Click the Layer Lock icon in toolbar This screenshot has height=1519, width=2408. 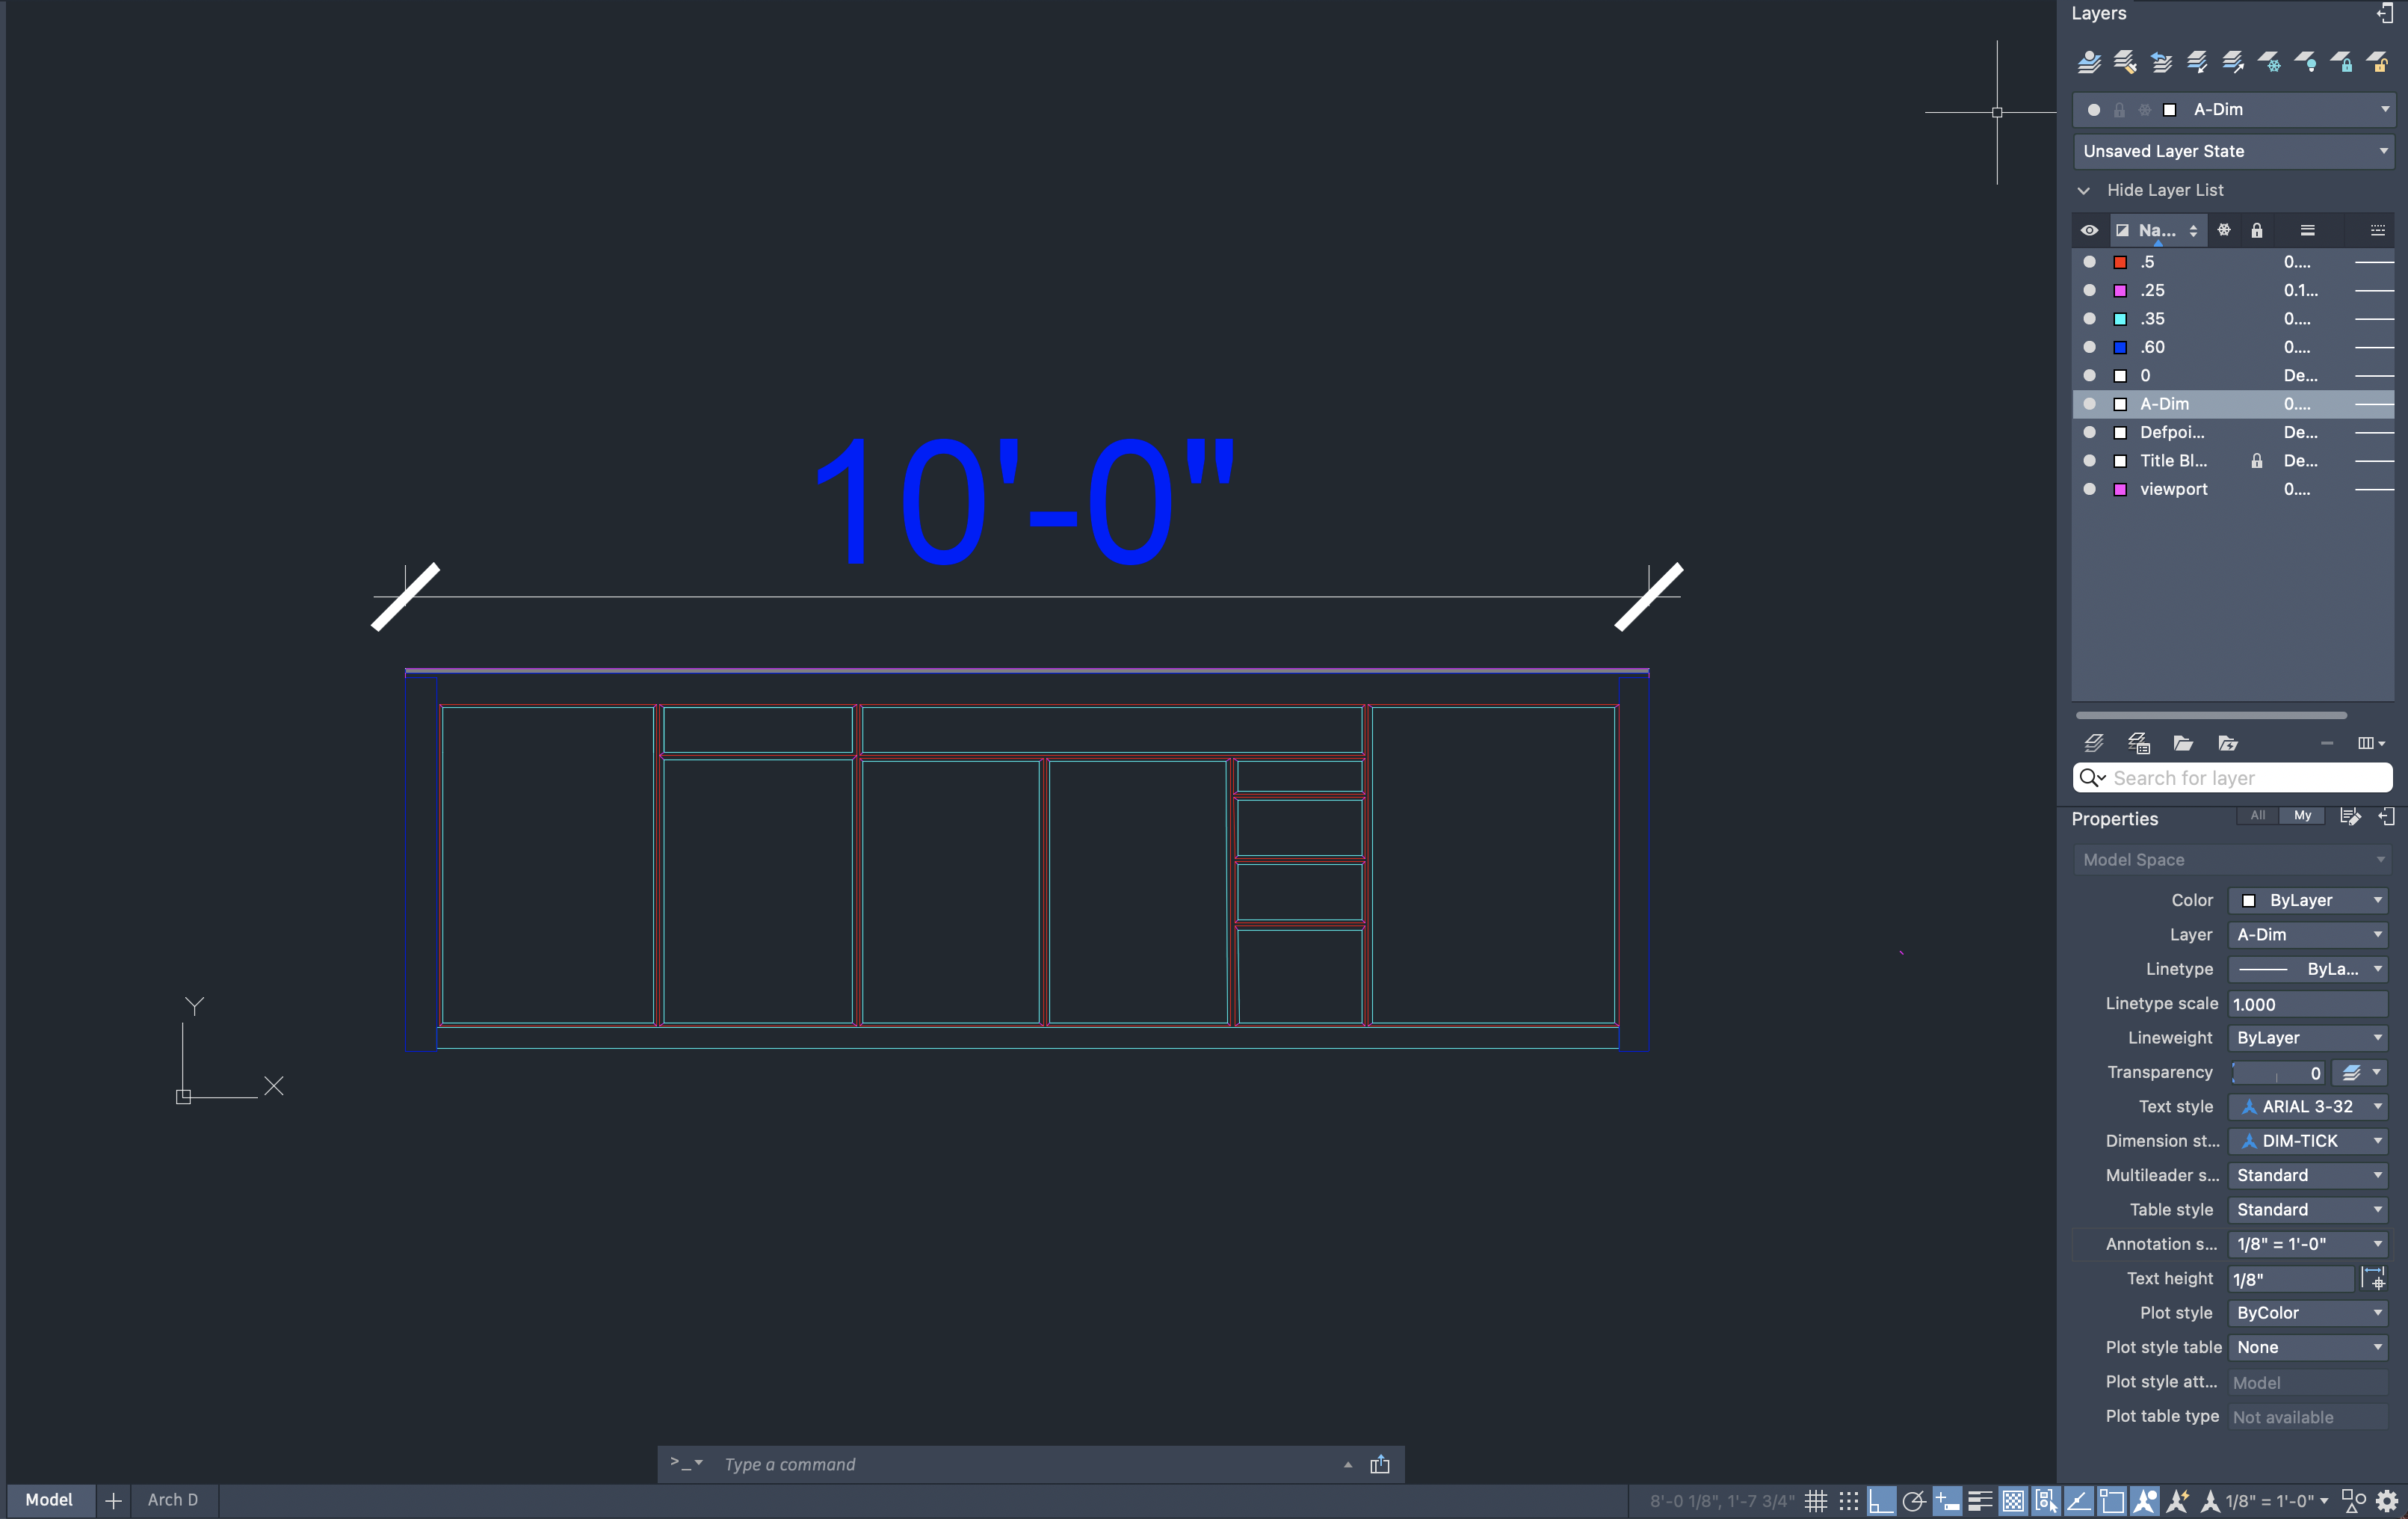pos(2342,62)
